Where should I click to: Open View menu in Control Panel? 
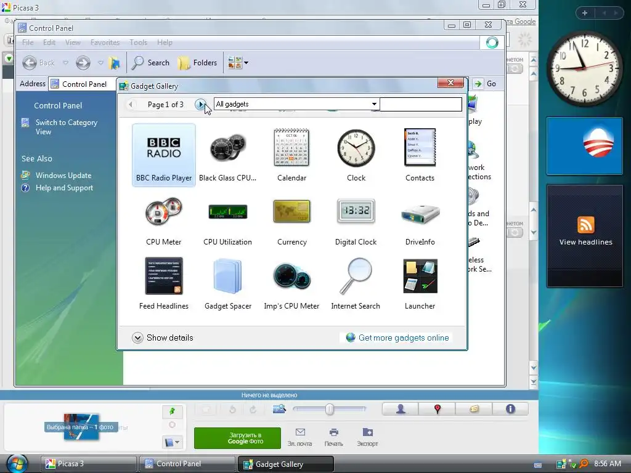pyautogui.click(x=73, y=42)
